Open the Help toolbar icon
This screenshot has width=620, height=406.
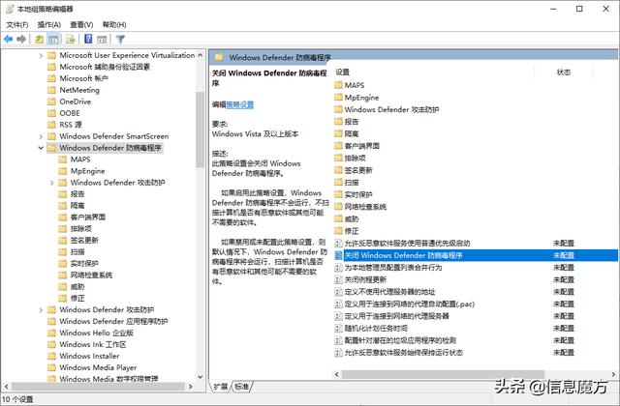click(x=88, y=39)
